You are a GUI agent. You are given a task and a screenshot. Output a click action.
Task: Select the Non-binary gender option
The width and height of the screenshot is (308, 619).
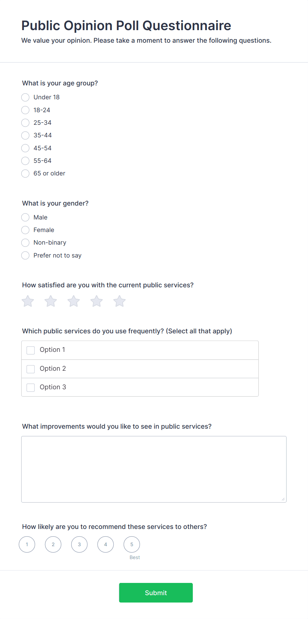[x=25, y=243]
